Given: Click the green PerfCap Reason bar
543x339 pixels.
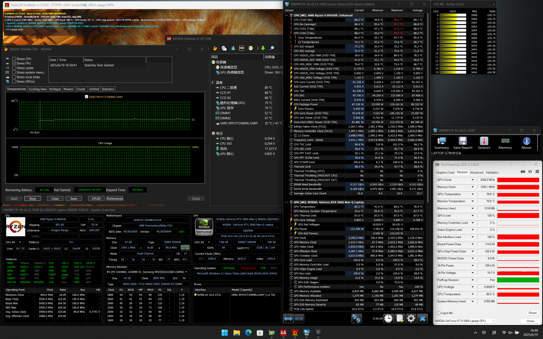Looking at the screenshot, I should point(518,280).
